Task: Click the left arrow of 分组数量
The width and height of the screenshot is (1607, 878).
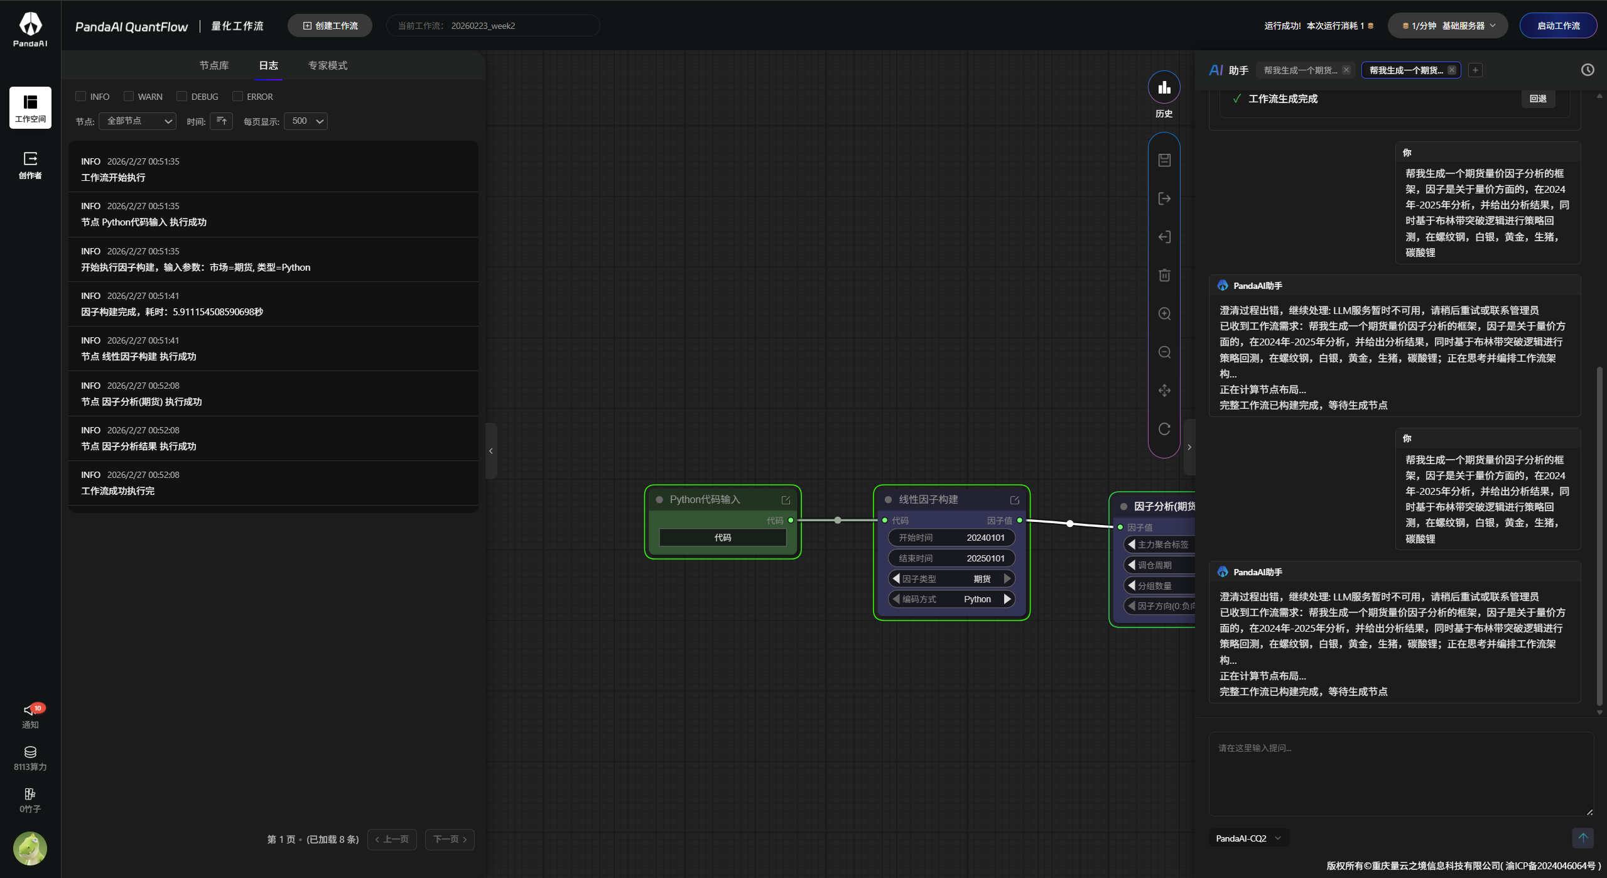Action: (x=1132, y=586)
